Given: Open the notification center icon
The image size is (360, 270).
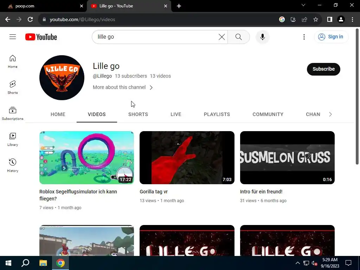Looking at the screenshot, I should click(348, 263).
